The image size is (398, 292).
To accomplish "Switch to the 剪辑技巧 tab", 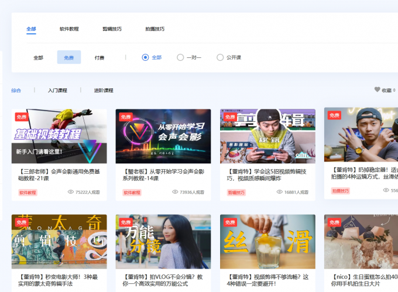I will click(x=112, y=29).
